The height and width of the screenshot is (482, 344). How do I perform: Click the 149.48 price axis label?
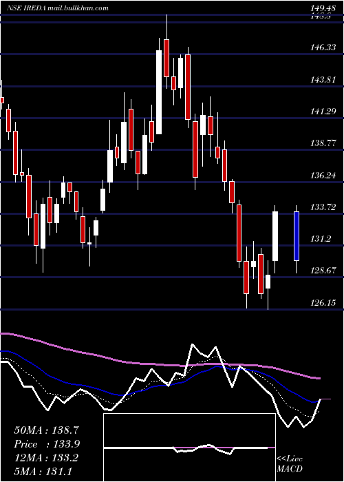[x=323, y=8]
